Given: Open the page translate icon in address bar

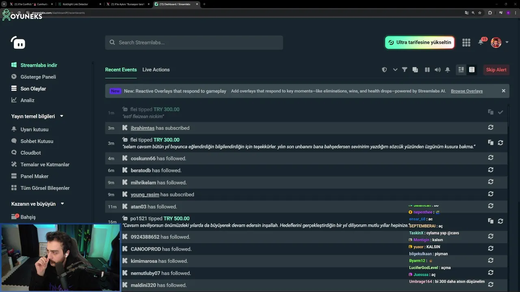Looking at the screenshot, I should (467, 13).
